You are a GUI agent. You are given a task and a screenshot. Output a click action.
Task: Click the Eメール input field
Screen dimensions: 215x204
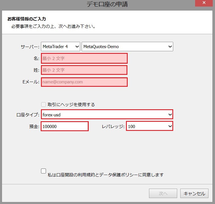(x=84, y=82)
